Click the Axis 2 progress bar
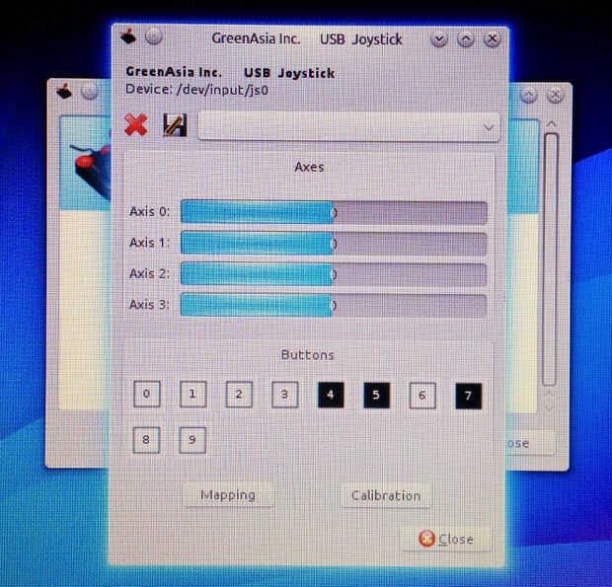This screenshot has height=587, width=612. click(334, 274)
